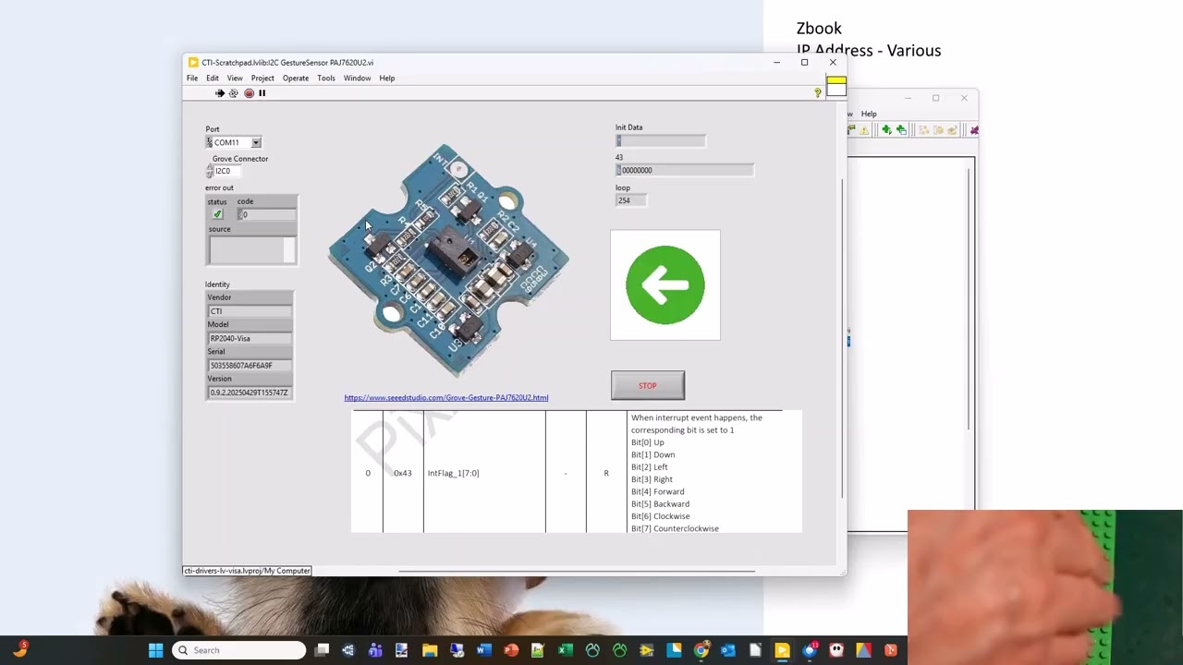Click the loop counter showing 254
Screen dimensions: 1183x665
click(630, 200)
